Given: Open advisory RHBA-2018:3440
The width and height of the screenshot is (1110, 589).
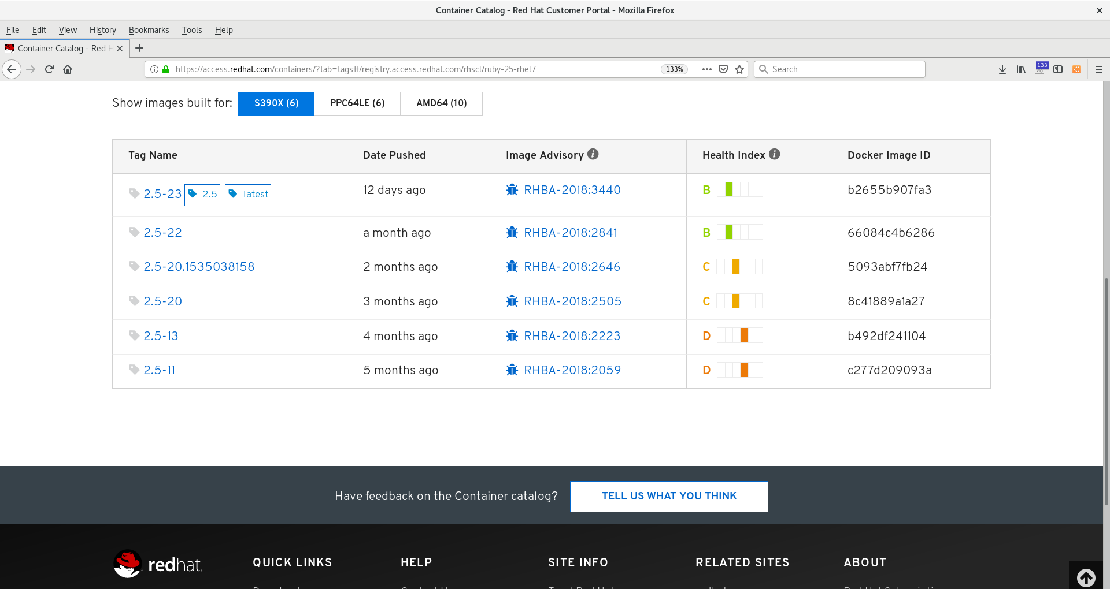Looking at the screenshot, I should (572, 190).
